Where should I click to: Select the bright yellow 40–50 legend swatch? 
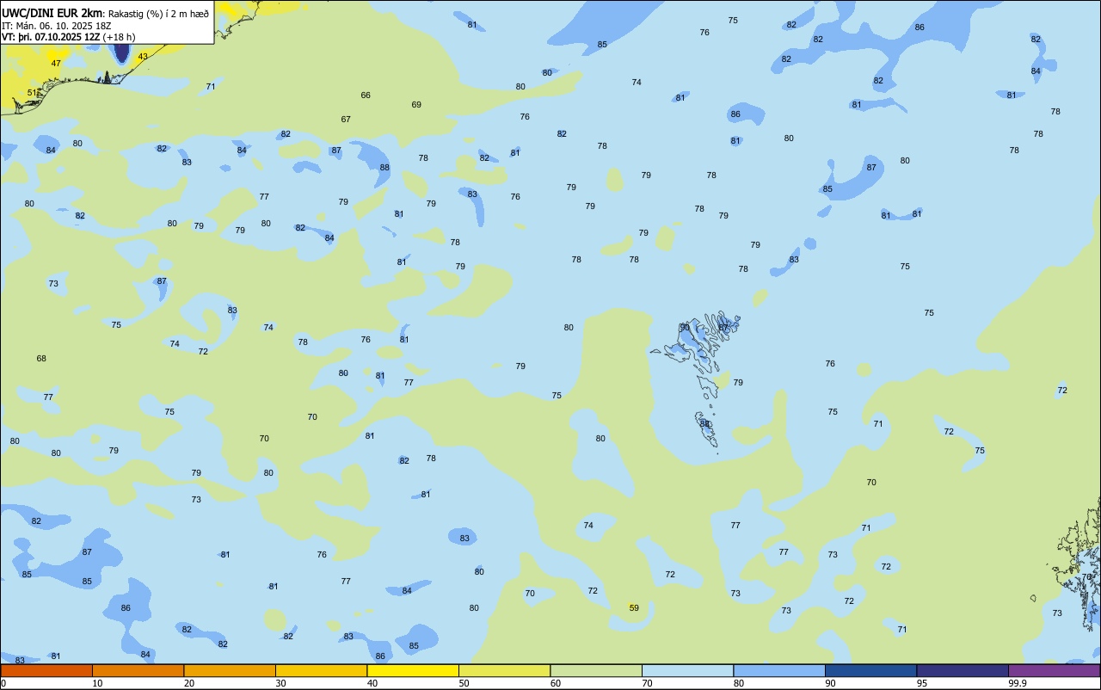413,670
